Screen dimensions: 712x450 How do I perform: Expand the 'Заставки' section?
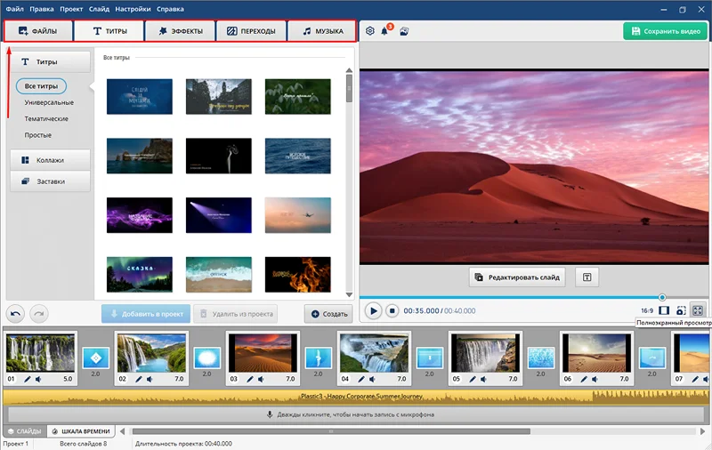tap(50, 181)
